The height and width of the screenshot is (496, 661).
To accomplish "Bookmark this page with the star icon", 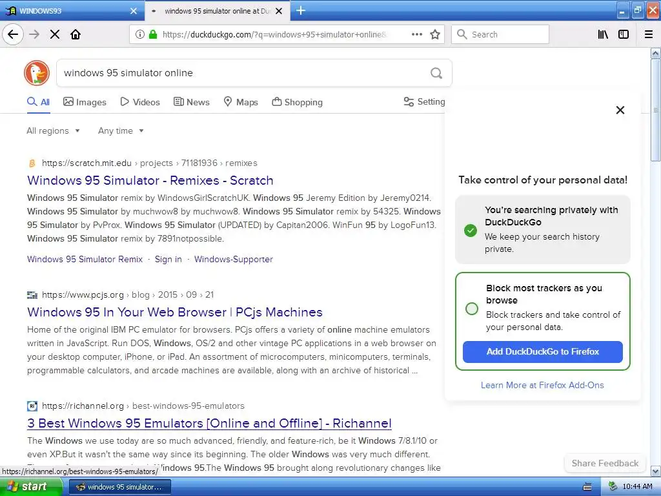I will tap(435, 34).
